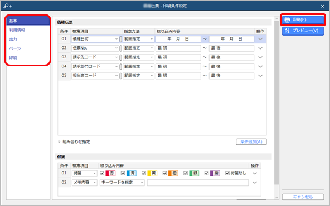Image resolution: width=330 pixels, height=206 pixels.
Task: Click operation chevron for 担当者コード row
Action: pyautogui.click(x=260, y=76)
